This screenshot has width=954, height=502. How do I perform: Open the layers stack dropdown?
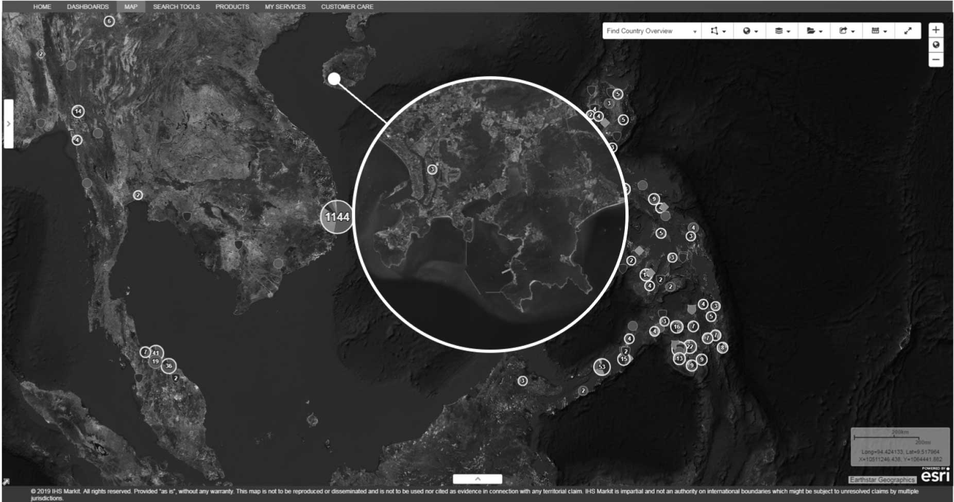(x=782, y=31)
